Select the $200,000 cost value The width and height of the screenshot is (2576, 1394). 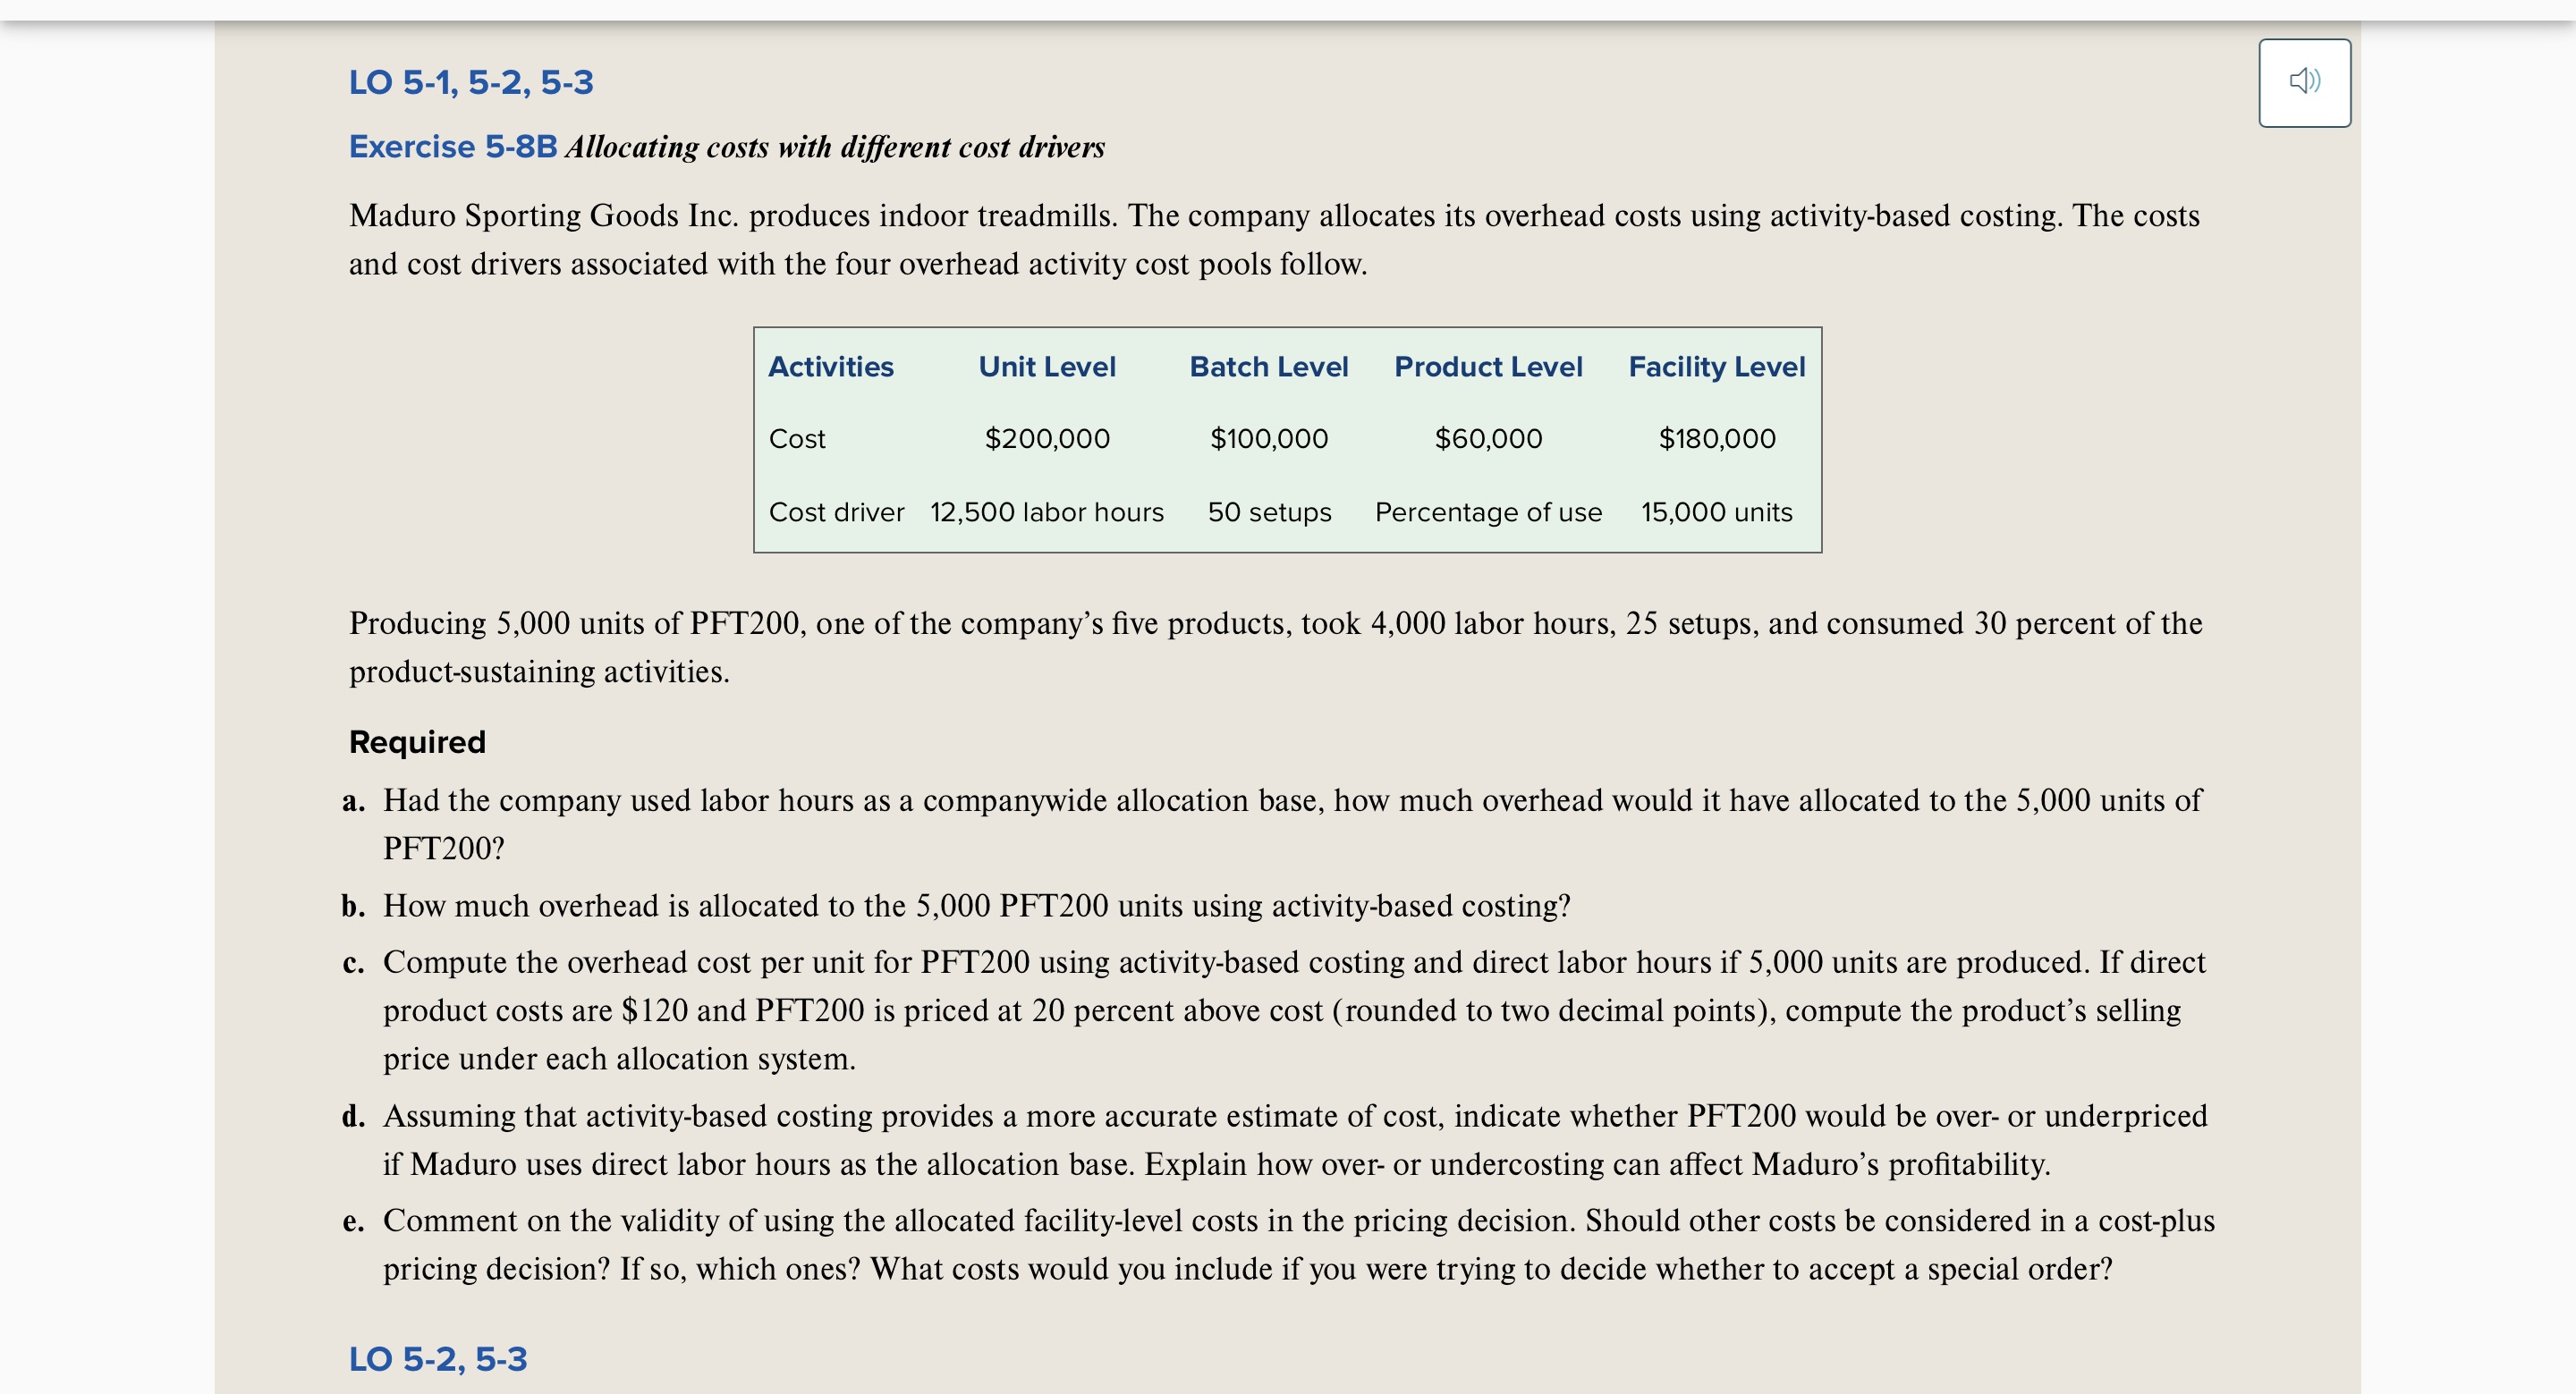pyautogui.click(x=1047, y=437)
